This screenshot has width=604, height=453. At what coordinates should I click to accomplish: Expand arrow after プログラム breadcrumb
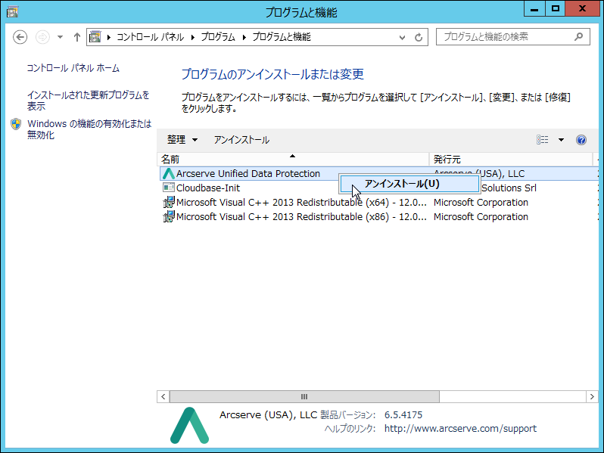(244, 37)
